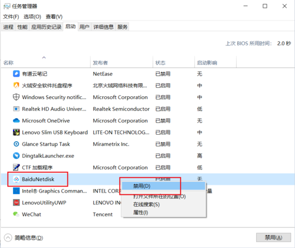Sort by the 状态 column header
295x248 pixels.
click(173, 63)
